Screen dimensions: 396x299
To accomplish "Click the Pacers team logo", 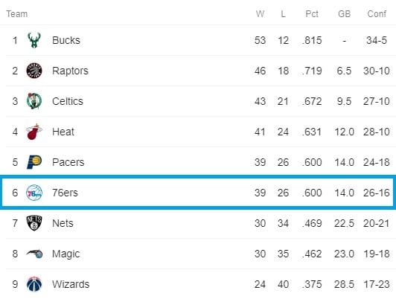I will (x=34, y=162).
